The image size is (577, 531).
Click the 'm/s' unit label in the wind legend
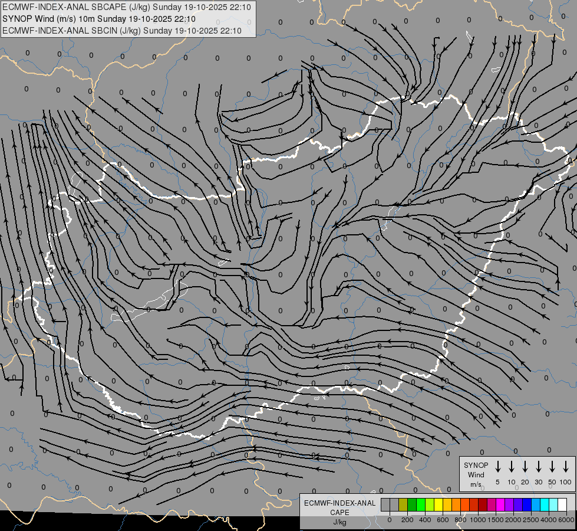tap(476, 484)
